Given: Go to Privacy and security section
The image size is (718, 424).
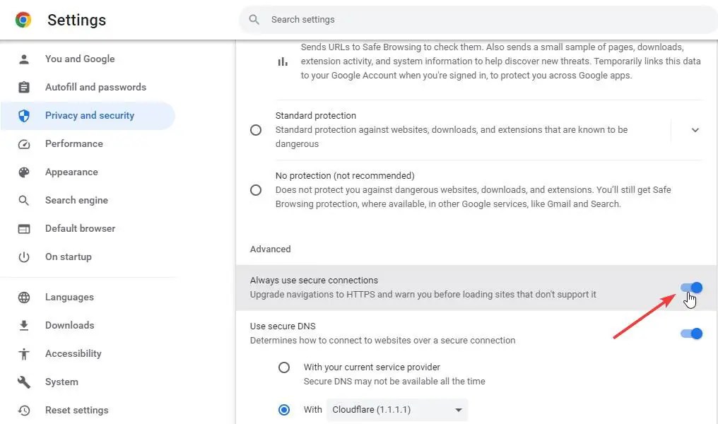Looking at the screenshot, I should coord(88,115).
